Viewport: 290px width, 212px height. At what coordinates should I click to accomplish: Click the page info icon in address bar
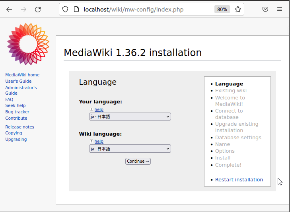pos(76,9)
